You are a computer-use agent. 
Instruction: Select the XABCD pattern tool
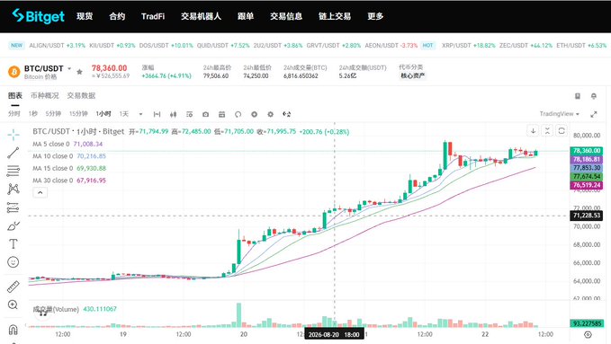pyautogui.click(x=13, y=190)
